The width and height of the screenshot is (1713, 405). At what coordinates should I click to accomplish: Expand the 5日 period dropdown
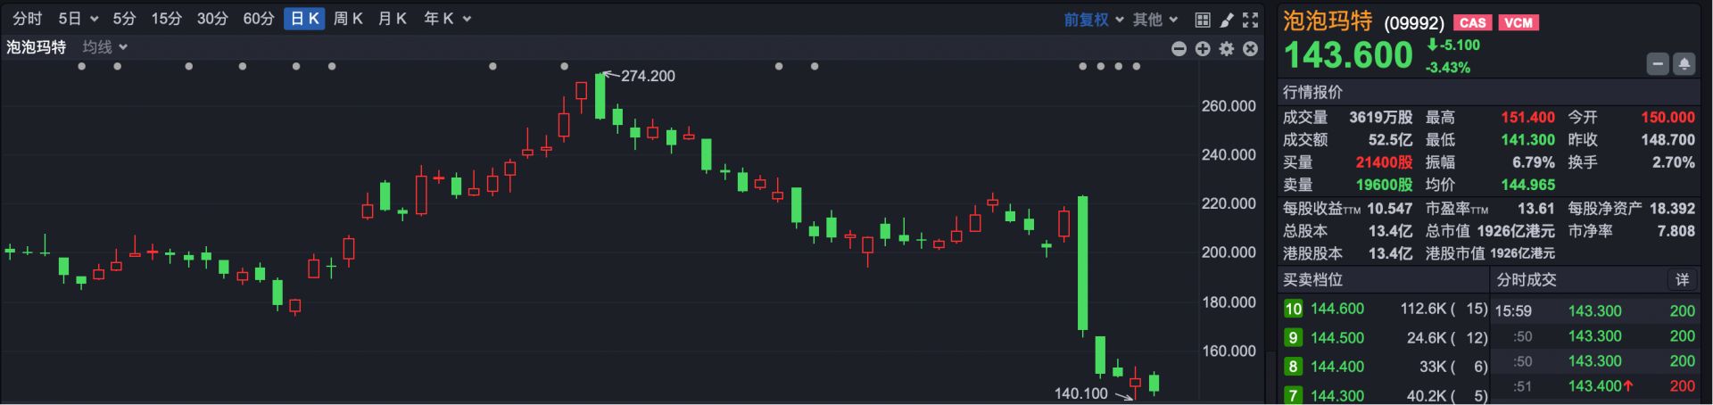79,19
